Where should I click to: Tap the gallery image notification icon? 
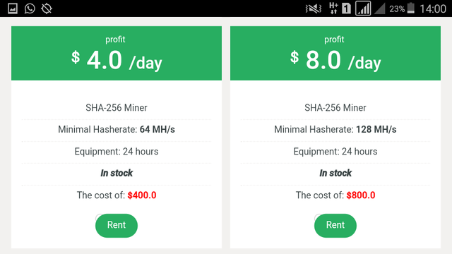tap(13, 8)
